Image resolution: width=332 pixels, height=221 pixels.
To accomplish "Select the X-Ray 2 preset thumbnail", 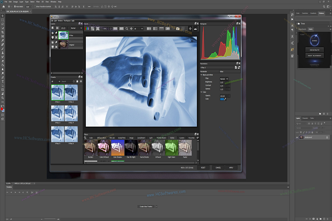I will pos(71,93).
